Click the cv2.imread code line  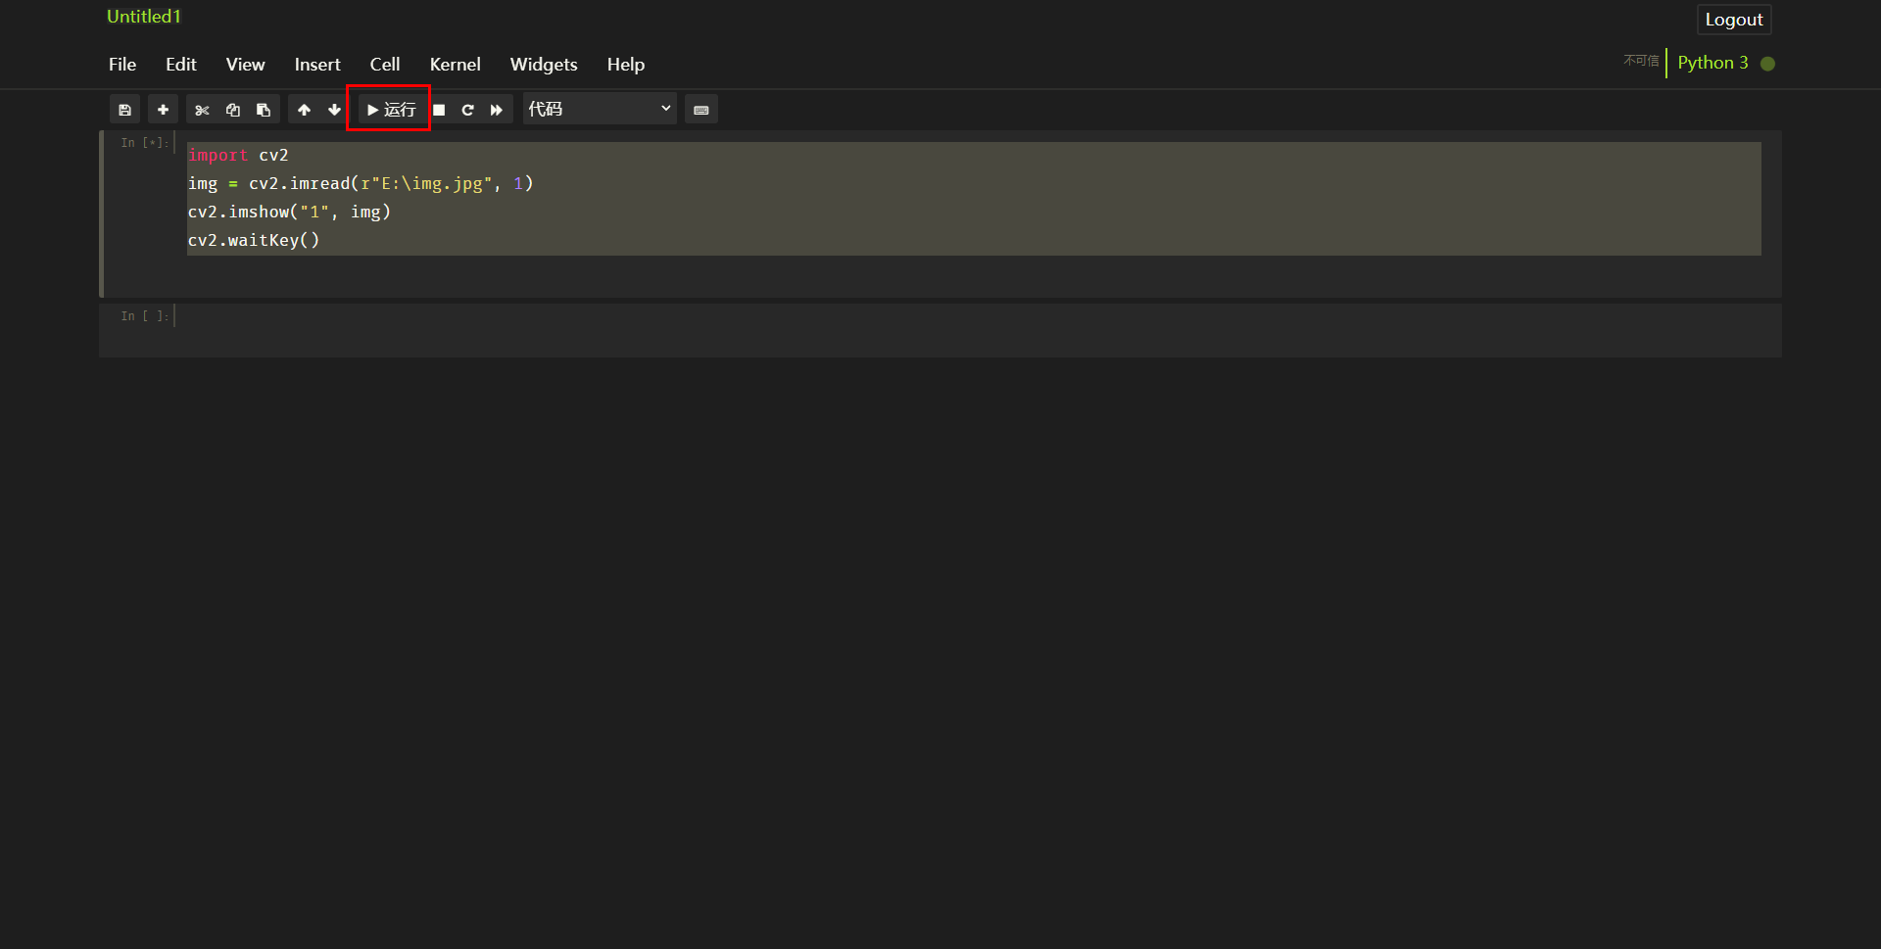(361, 184)
